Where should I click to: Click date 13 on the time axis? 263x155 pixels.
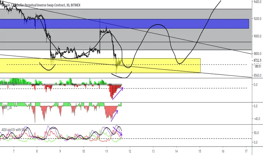[x=153, y=151]
